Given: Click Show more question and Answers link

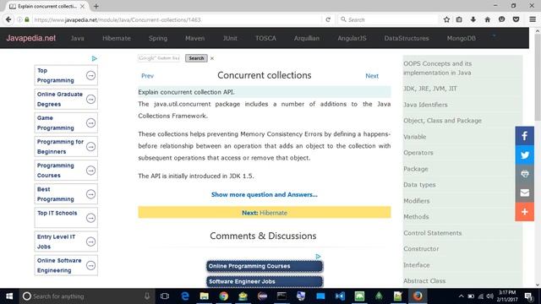Looking at the screenshot, I should click(x=265, y=194).
